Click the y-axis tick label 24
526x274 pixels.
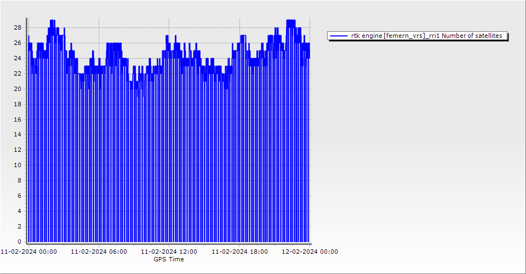[18, 58]
